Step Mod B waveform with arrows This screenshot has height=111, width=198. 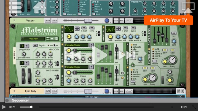pos(118,29)
